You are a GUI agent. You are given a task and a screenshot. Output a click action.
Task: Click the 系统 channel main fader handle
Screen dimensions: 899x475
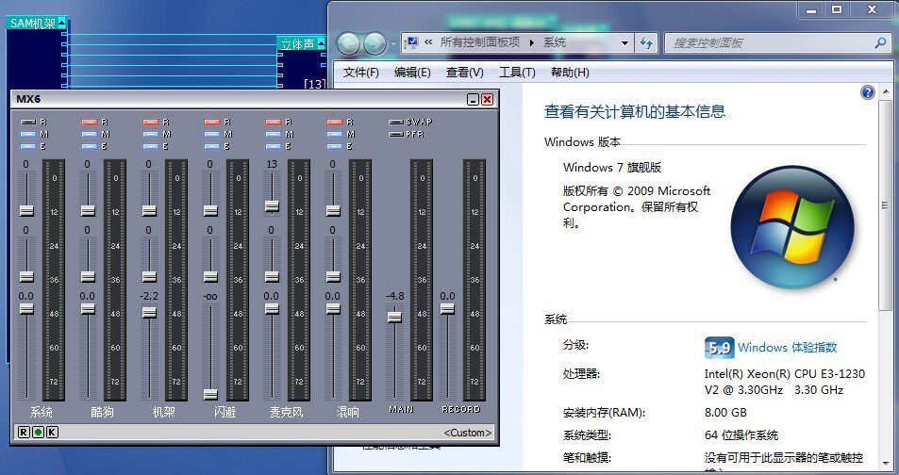click(x=26, y=309)
